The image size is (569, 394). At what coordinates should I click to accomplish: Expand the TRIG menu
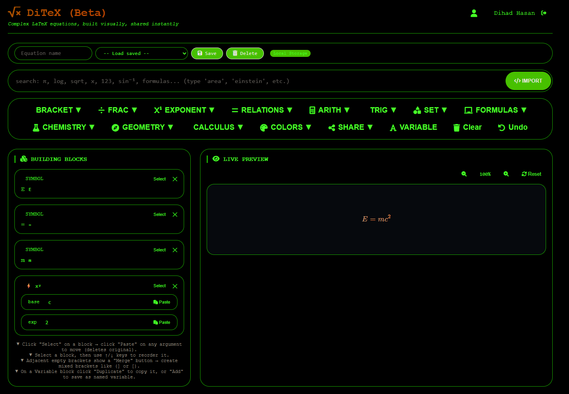tap(383, 110)
